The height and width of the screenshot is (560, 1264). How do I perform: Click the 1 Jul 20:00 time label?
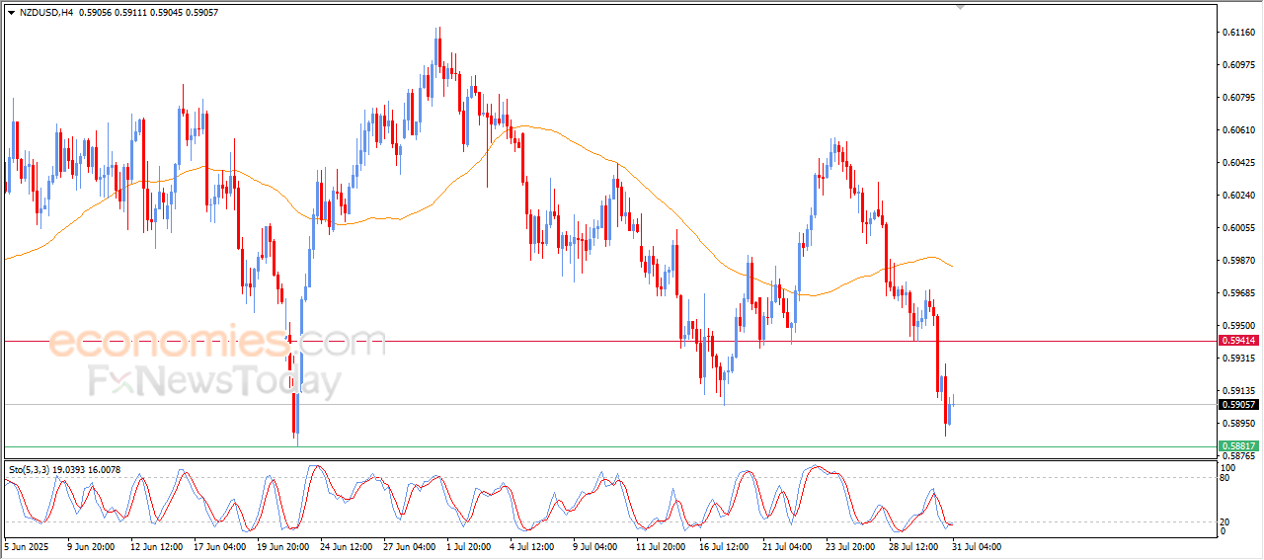point(470,546)
